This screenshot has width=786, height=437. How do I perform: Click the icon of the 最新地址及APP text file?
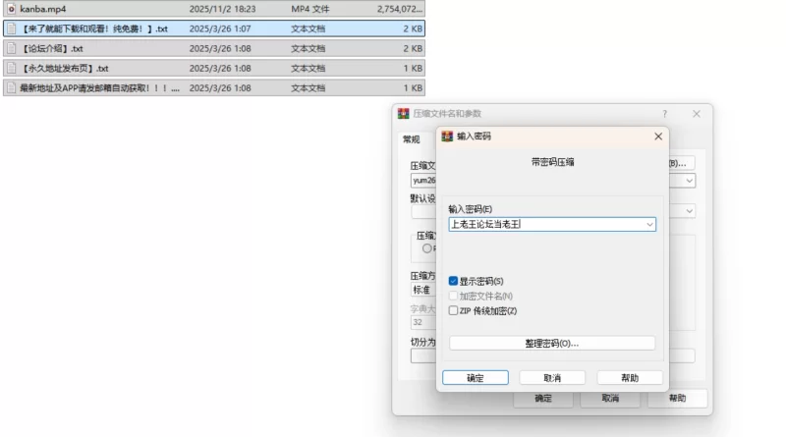pyautogui.click(x=11, y=87)
